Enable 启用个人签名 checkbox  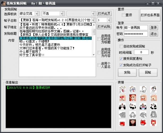tap(99, 65)
